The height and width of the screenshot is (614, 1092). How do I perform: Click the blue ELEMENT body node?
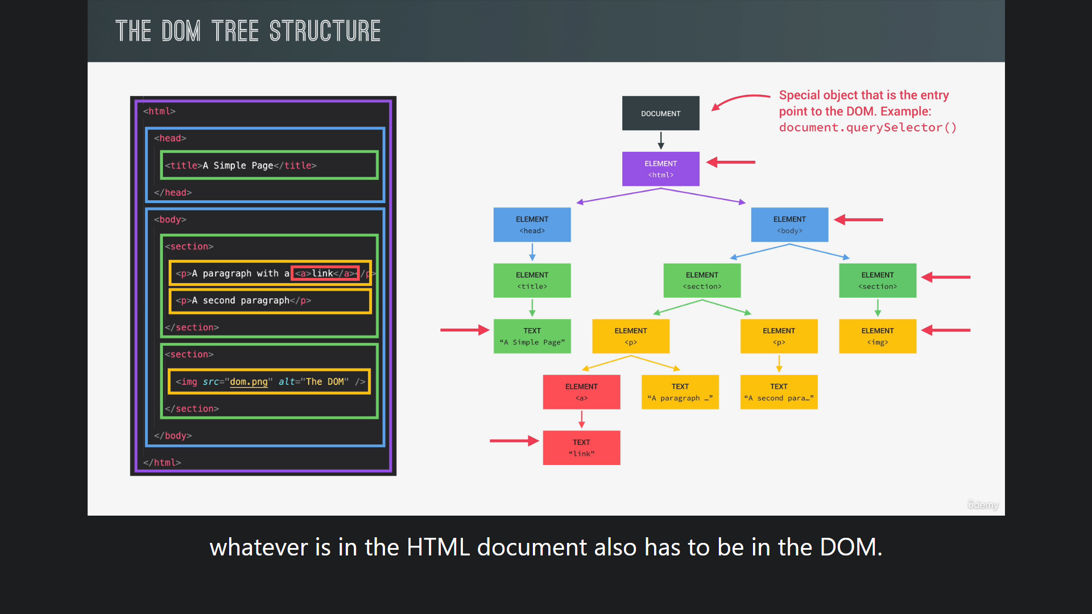(789, 225)
